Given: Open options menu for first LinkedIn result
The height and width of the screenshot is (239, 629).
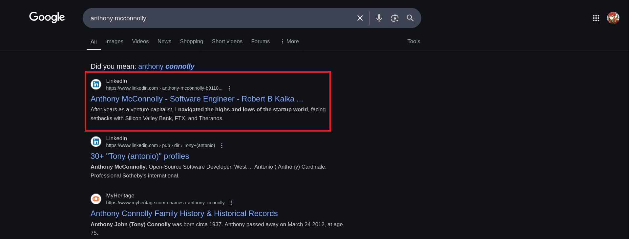Looking at the screenshot, I should pyautogui.click(x=229, y=88).
